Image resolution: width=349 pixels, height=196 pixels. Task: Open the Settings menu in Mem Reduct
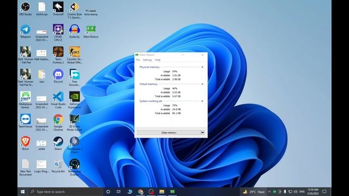pyautogui.click(x=147, y=60)
